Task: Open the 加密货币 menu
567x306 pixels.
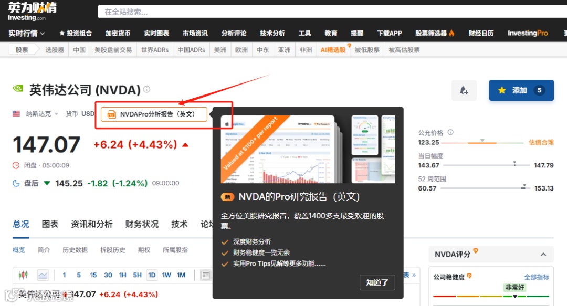Action: coord(118,33)
